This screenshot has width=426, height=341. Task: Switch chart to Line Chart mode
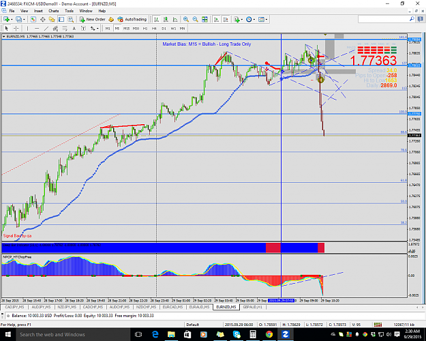click(x=175, y=19)
